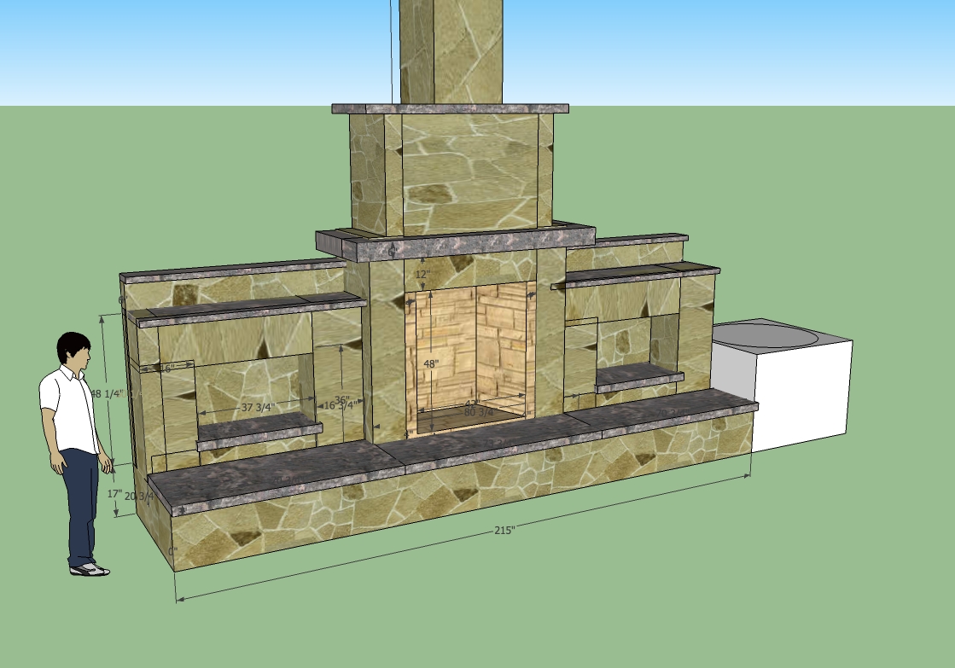Select the chimney column at the top

tap(450, 51)
